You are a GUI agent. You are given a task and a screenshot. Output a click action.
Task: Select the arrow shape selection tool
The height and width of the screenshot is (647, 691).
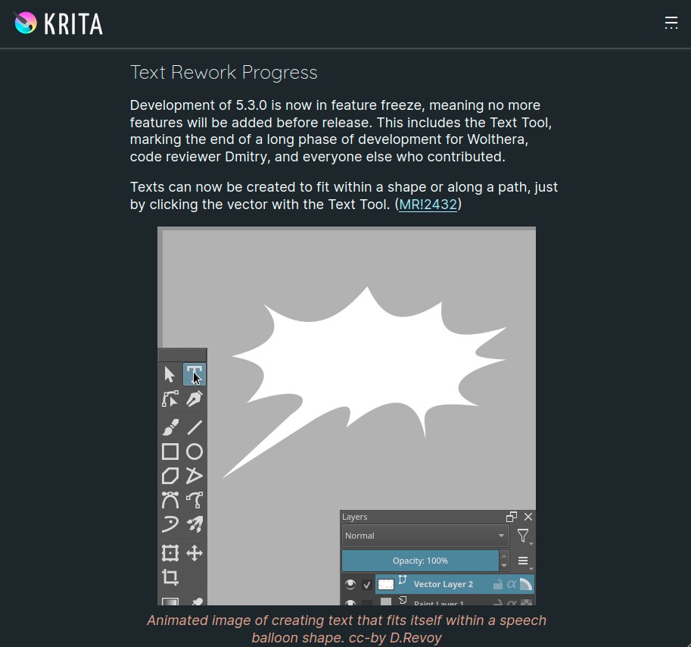coord(170,374)
